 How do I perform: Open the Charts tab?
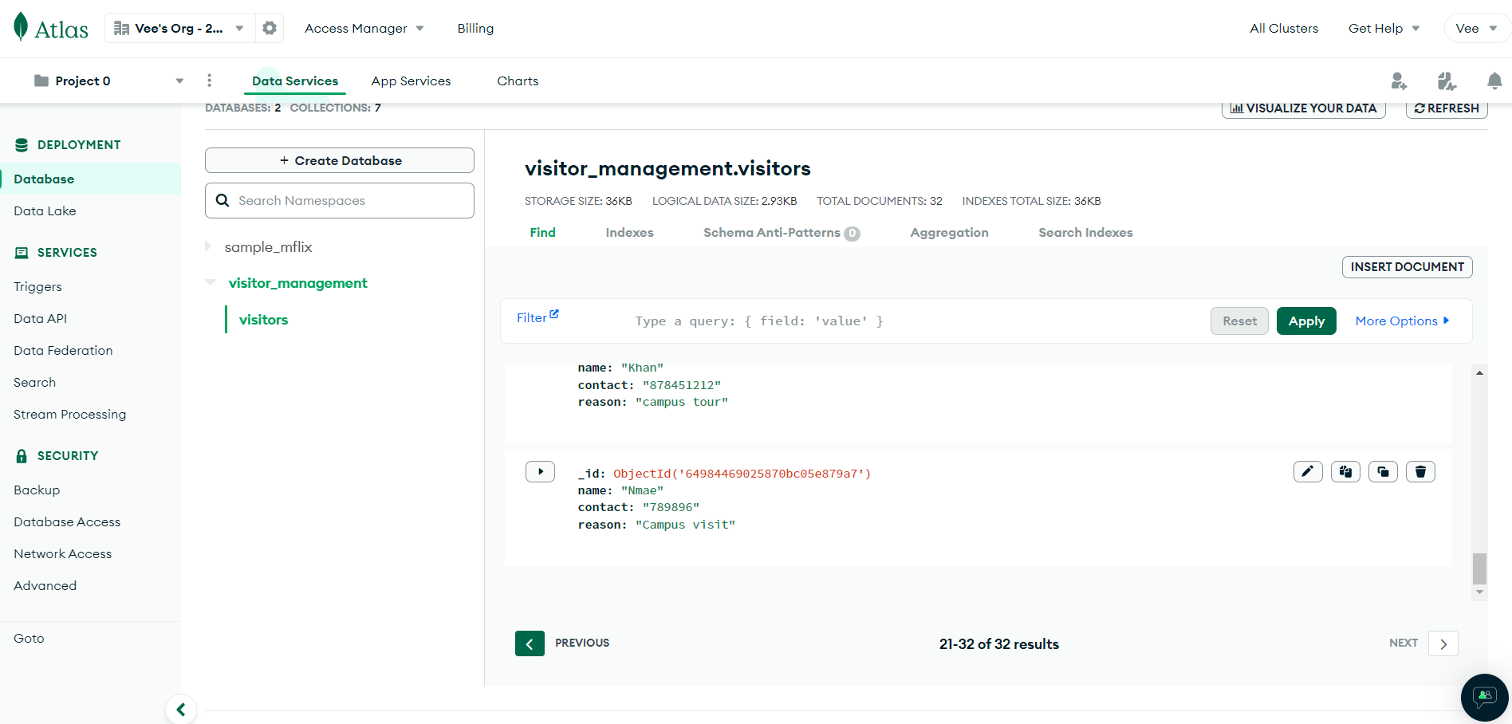coord(518,81)
